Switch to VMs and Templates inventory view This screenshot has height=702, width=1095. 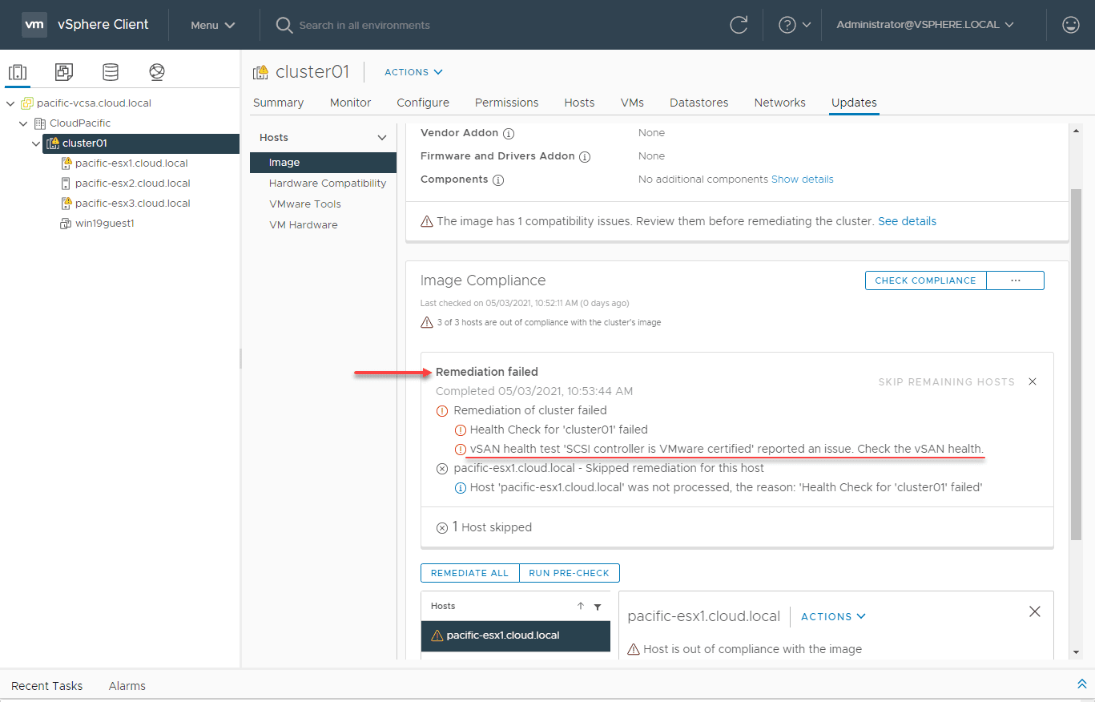64,72
